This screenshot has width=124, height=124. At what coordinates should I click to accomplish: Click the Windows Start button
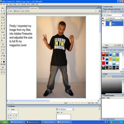[x=4, y=122]
